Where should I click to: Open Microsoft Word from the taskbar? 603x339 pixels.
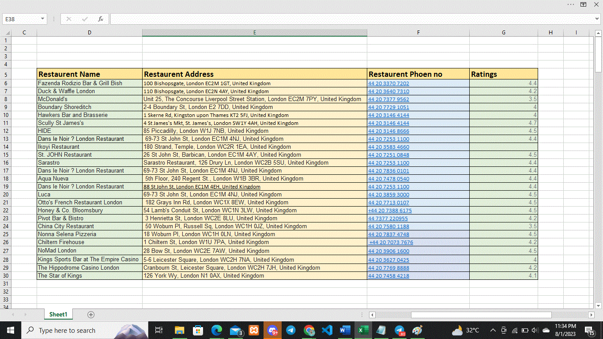[x=345, y=330]
